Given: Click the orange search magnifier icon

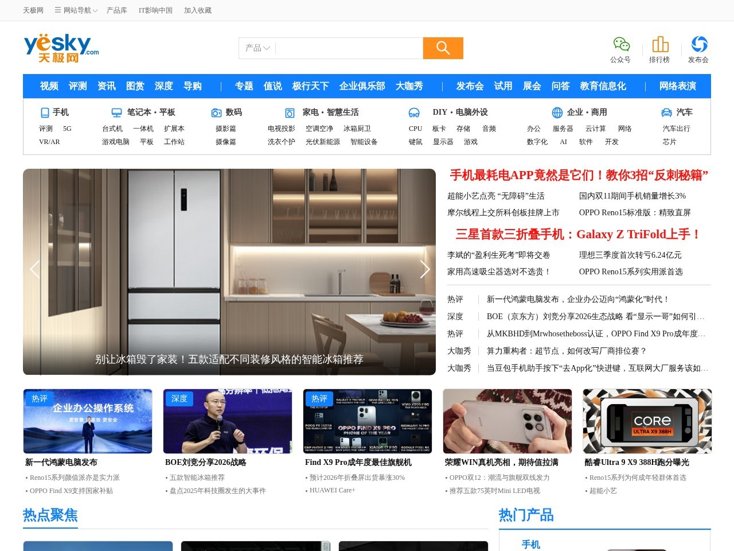Looking at the screenshot, I should tap(443, 48).
